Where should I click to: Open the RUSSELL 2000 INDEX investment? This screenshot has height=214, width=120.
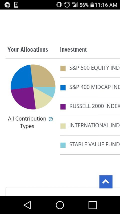pos(90,106)
